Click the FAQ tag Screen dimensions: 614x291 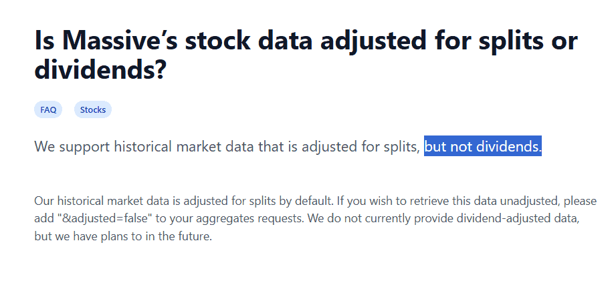[48, 109]
